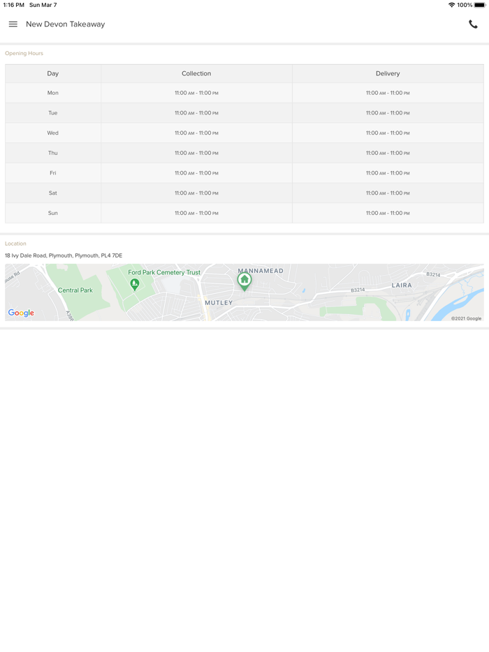Screen dimensions: 489x652
Task: Click Central Park on the map
Action: point(75,290)
